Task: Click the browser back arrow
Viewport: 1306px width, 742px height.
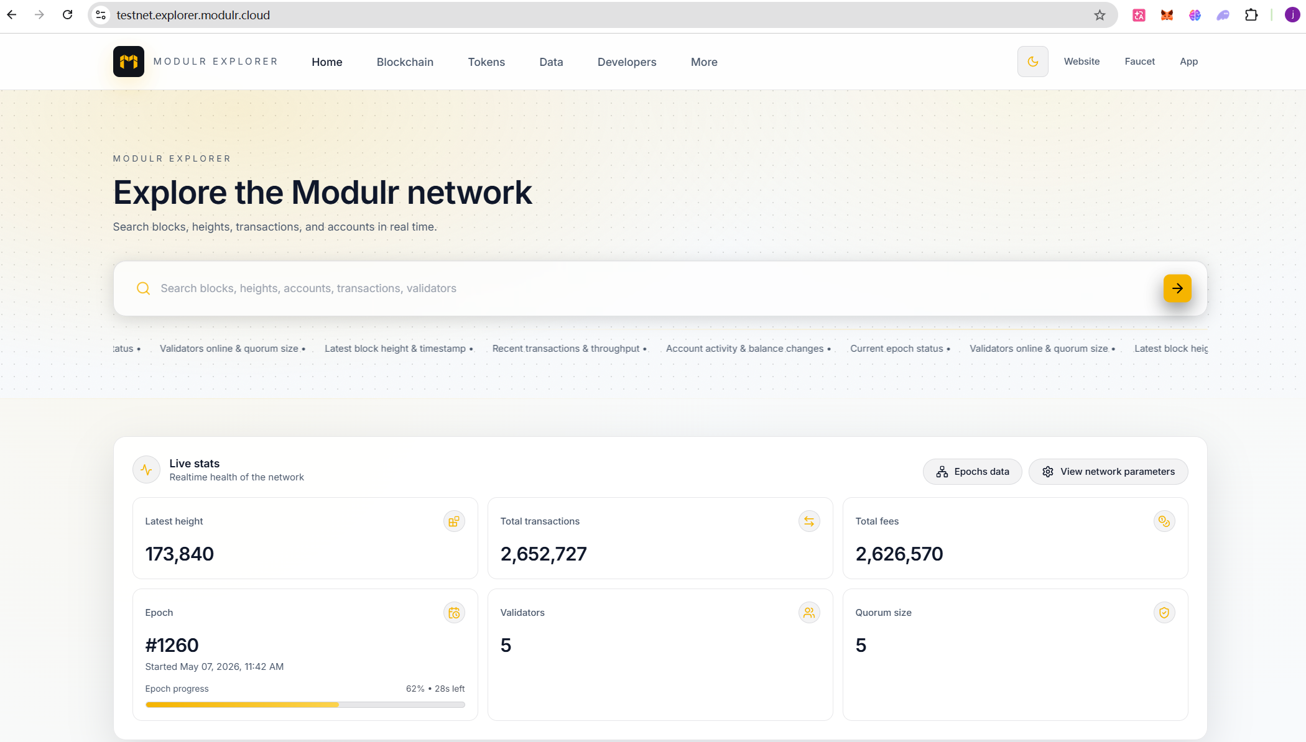Action: 12,15
